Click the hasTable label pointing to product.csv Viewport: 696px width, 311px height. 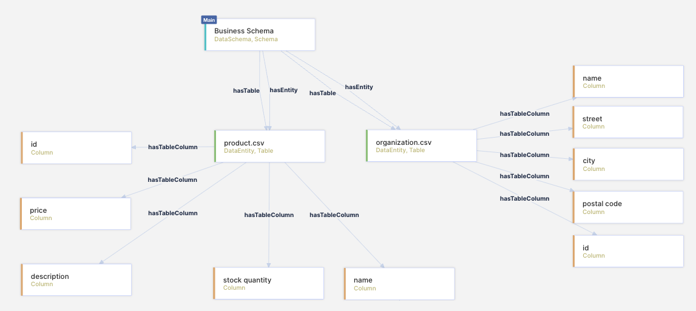coord(246,91)
